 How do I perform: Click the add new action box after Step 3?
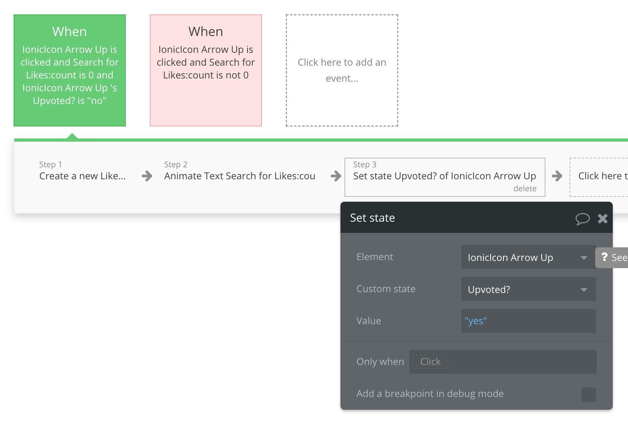(x=600, y=176)
